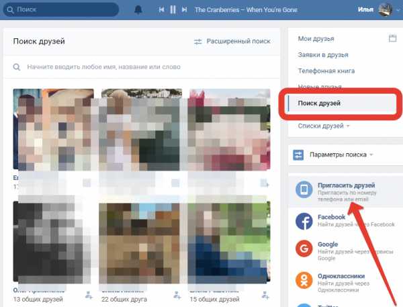Open Заявки в друзья section

323,55
